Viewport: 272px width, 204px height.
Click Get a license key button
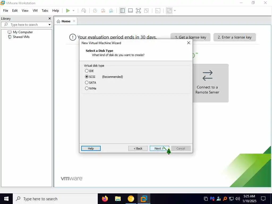(x=190, y=37)
